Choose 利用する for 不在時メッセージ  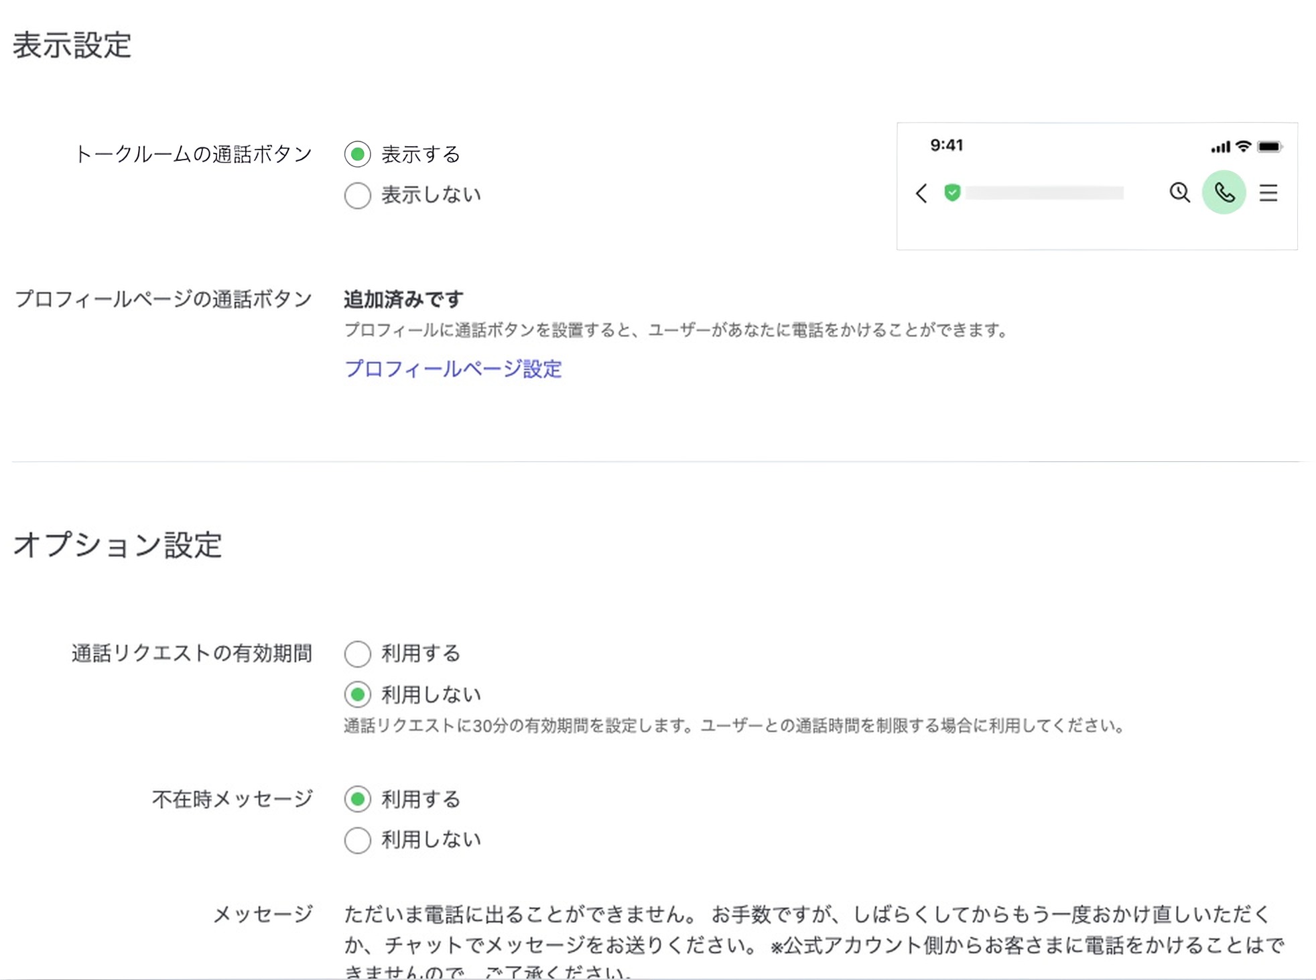click(x=357, y=799)
